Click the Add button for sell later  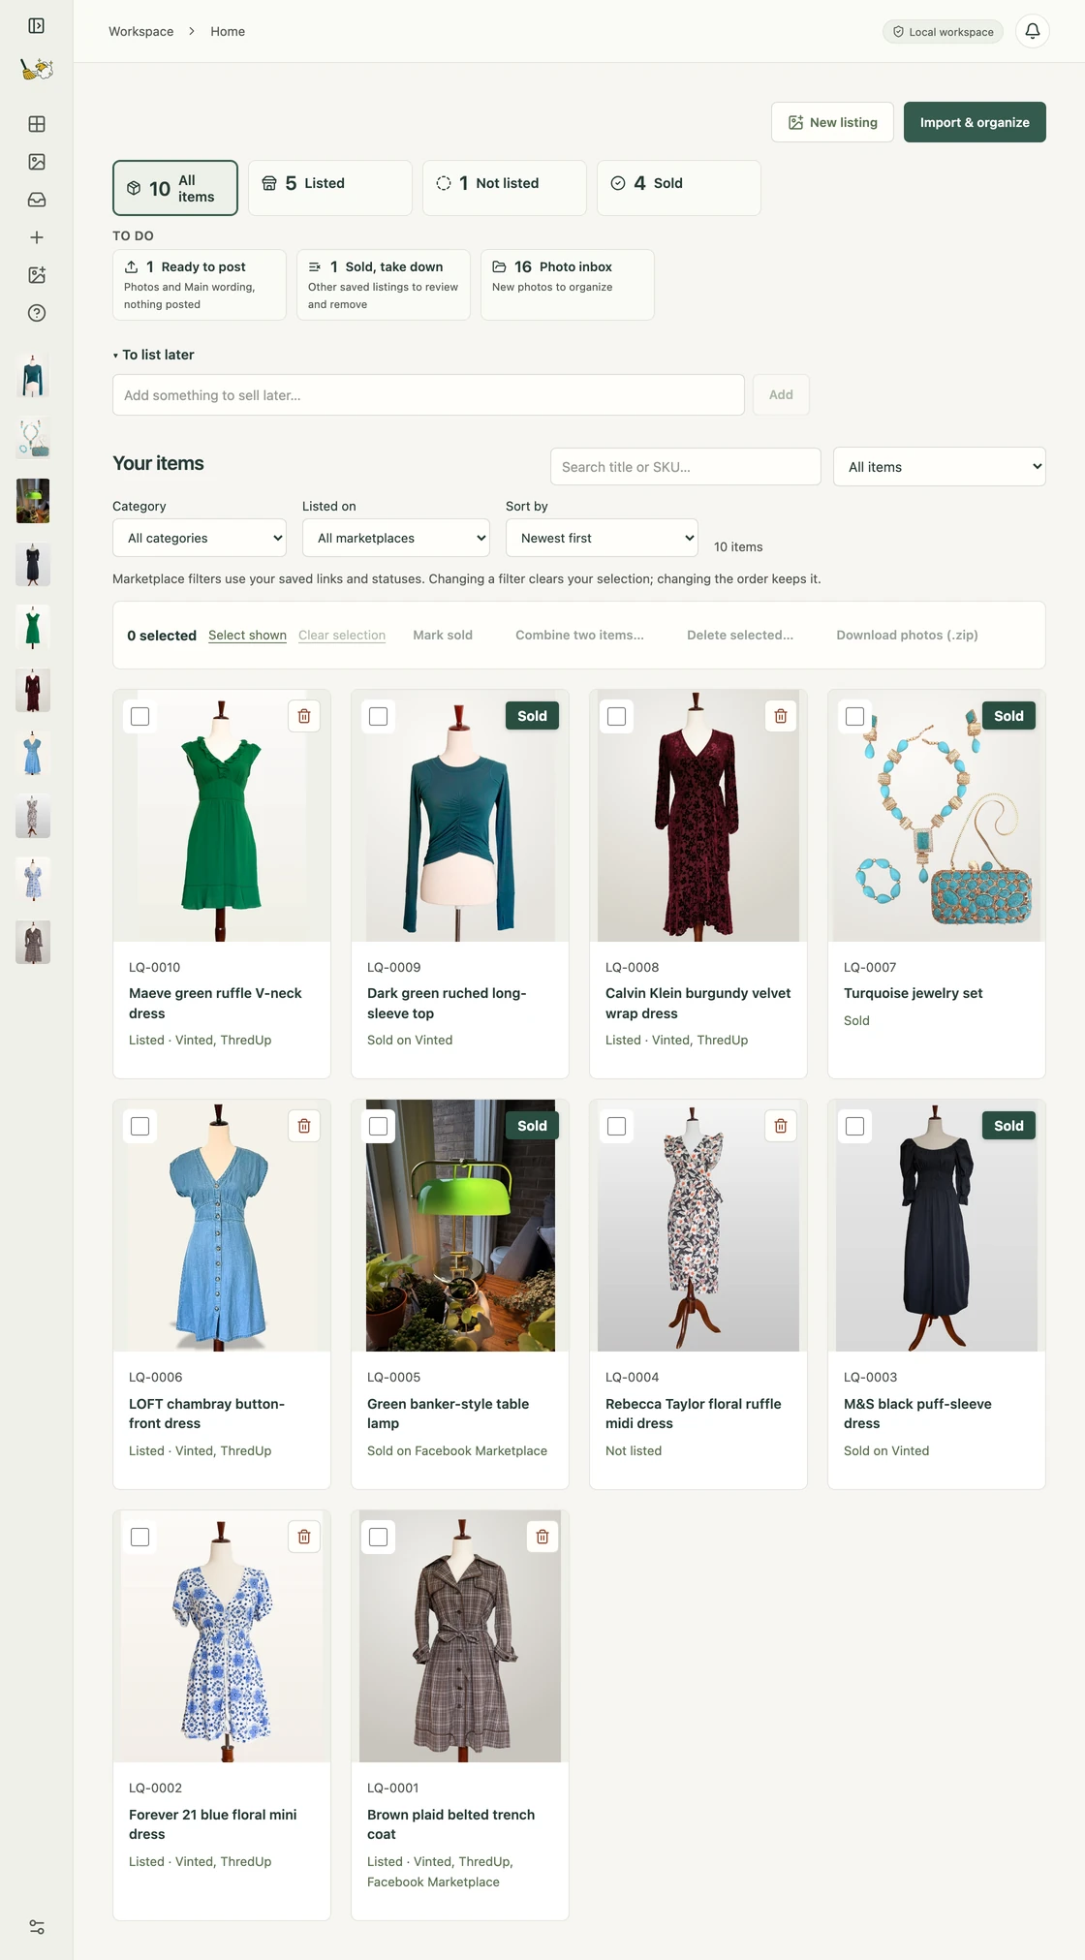782,395
